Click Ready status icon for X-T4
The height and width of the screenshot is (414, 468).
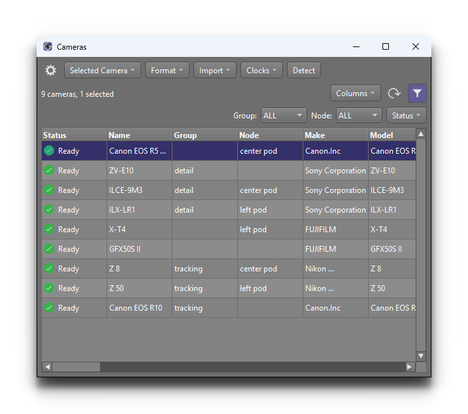[49, 229]
